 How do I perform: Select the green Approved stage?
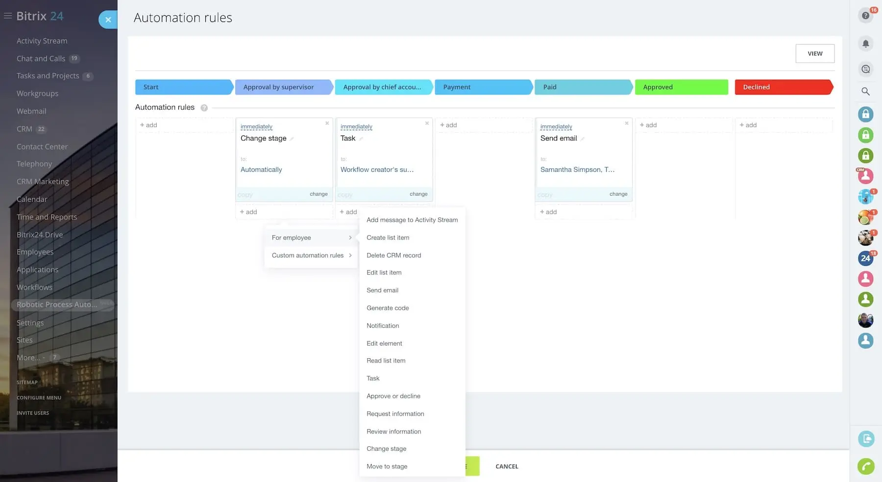681,87
